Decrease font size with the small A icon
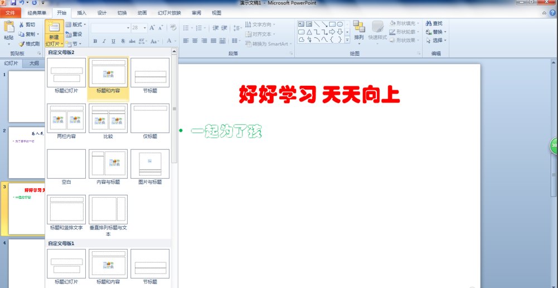 161,28
